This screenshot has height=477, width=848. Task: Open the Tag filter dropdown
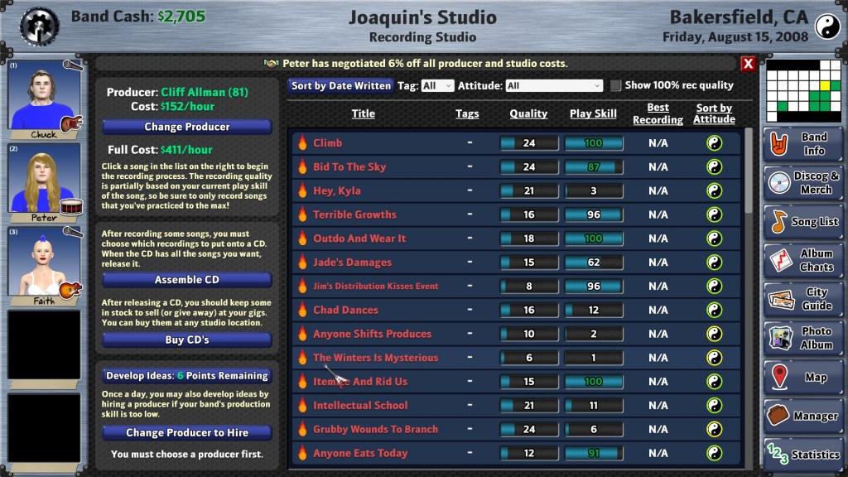coord(437,85)
